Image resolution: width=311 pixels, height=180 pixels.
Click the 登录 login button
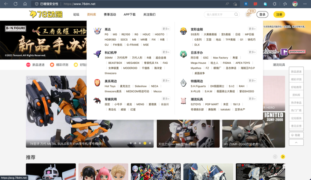[x=262, y=14]
